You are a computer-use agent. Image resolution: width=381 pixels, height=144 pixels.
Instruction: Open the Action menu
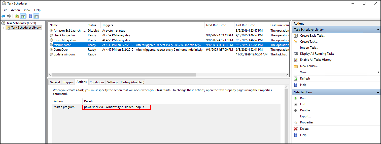[15, 10]
